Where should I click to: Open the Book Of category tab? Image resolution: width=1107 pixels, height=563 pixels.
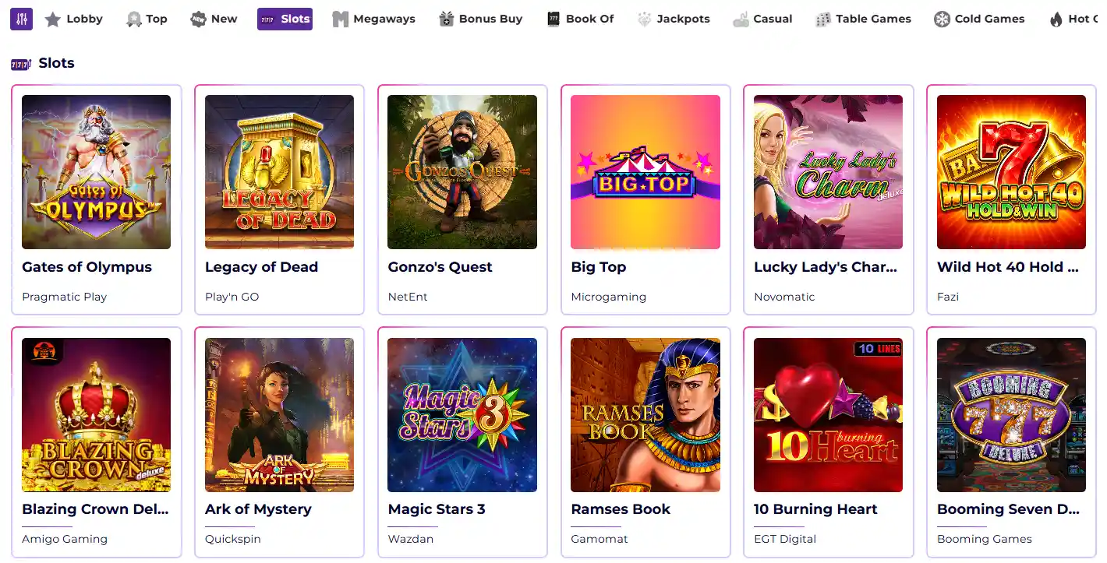pos(581,19)
